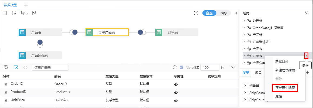Switch to the 成员 tab
This screenshot has width=313, height=108.
tap(258, 73)
